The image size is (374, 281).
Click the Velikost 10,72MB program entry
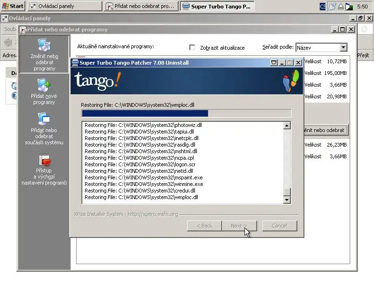[x=325, y=61]
